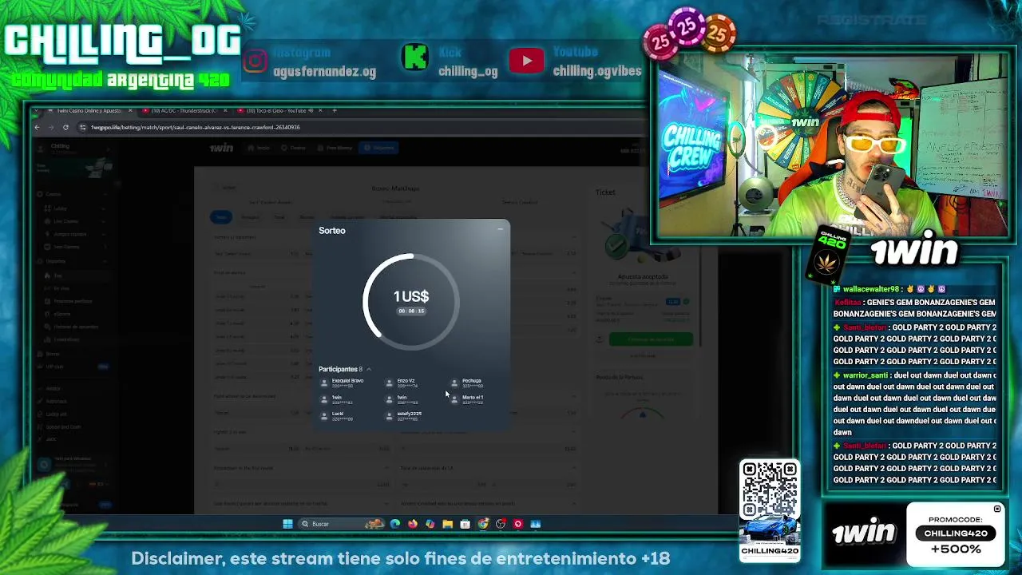Open the Windows Start menu

[x=287, y=524]
